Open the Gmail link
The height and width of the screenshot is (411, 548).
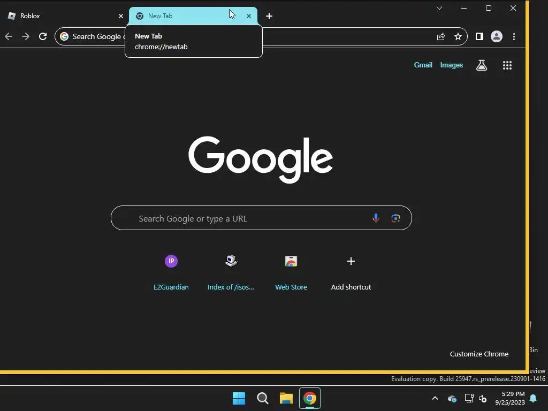[423, 65]
